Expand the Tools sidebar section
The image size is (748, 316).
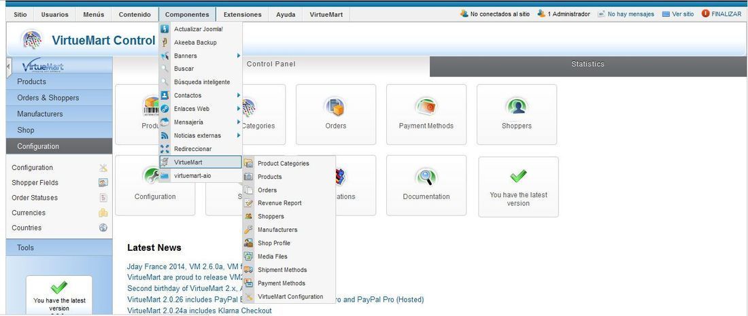point(59,248)
